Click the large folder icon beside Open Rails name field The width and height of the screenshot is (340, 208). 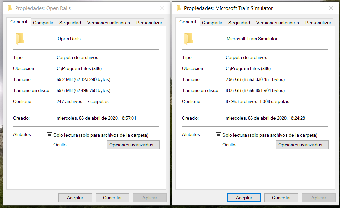pos(20,39)
